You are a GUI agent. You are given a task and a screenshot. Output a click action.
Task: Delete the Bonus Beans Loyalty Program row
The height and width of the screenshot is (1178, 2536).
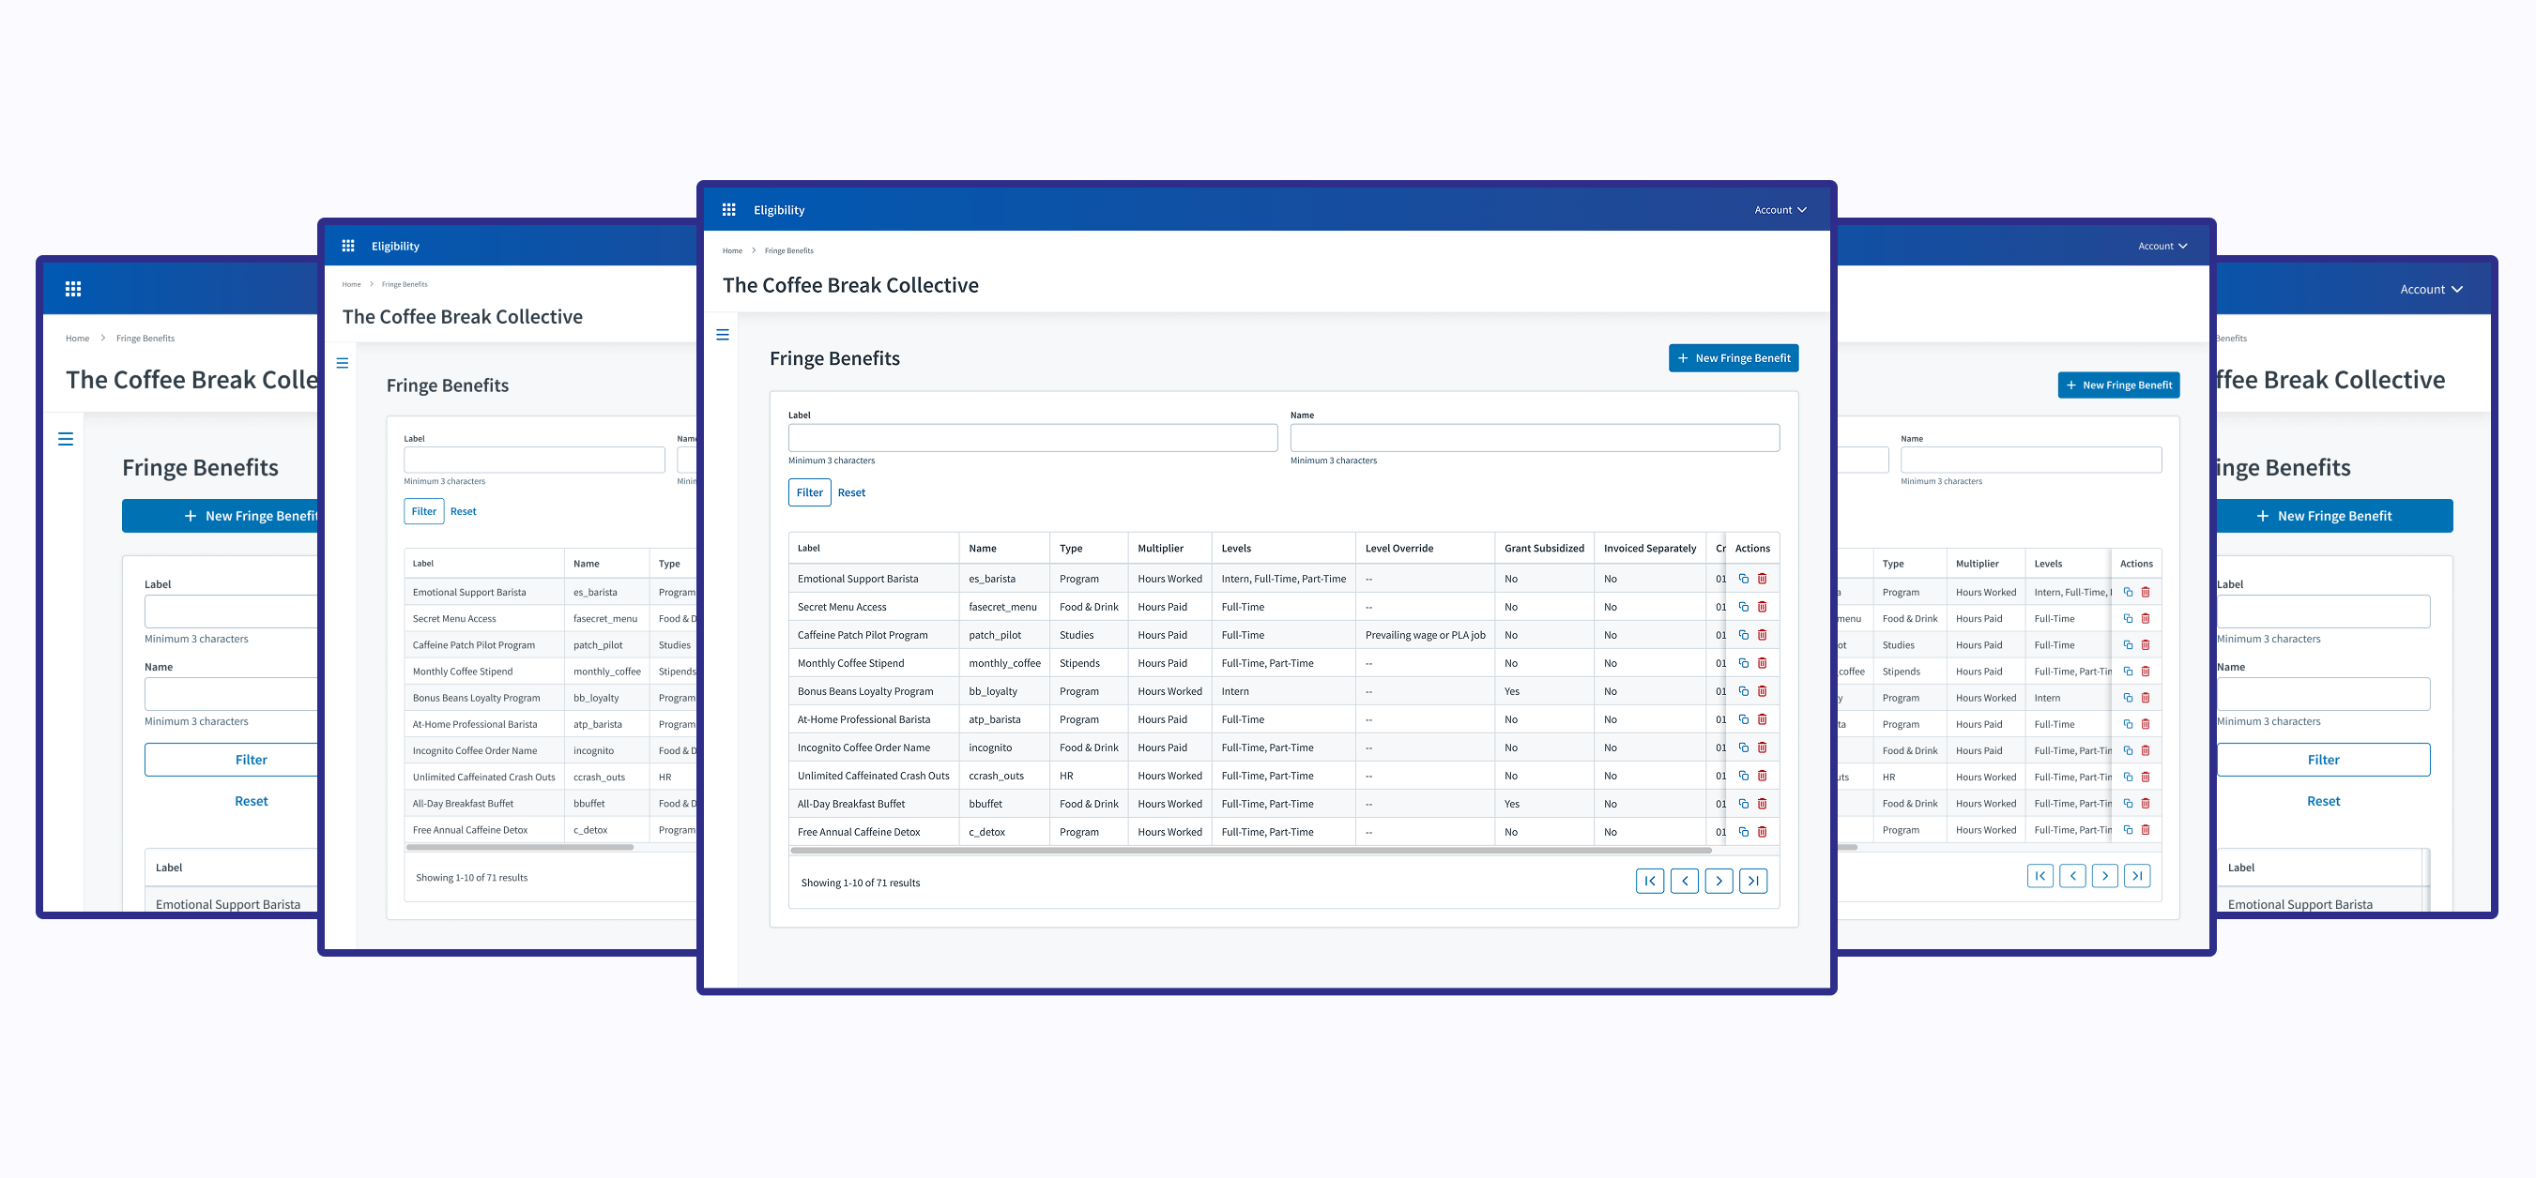[x=1762, y=691]
